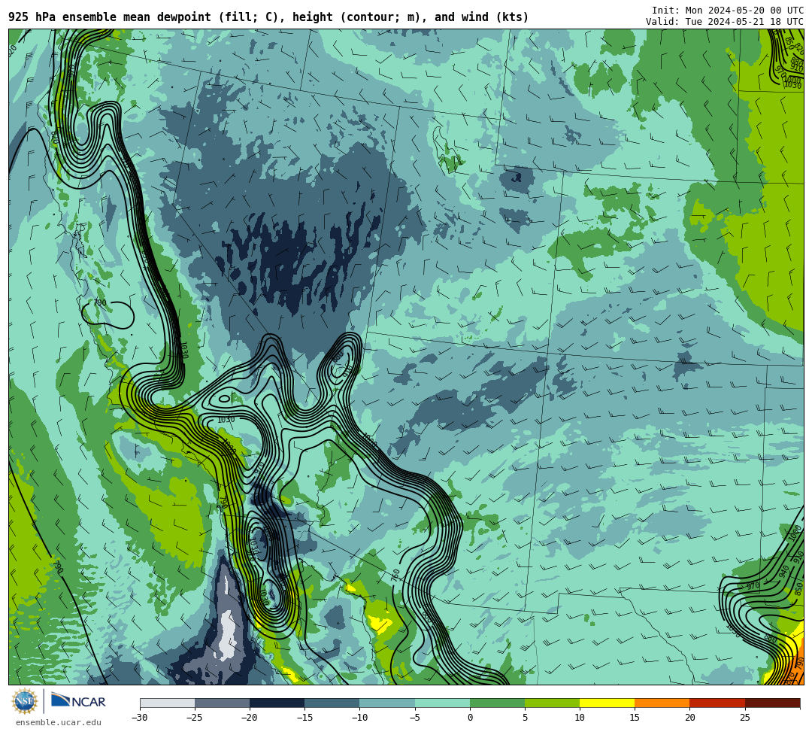Click the 760 contour label

pos(395,575)
